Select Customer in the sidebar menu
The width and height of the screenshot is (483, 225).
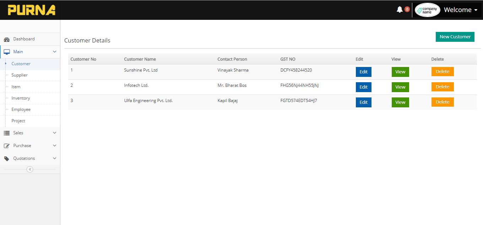click(20, 63)
